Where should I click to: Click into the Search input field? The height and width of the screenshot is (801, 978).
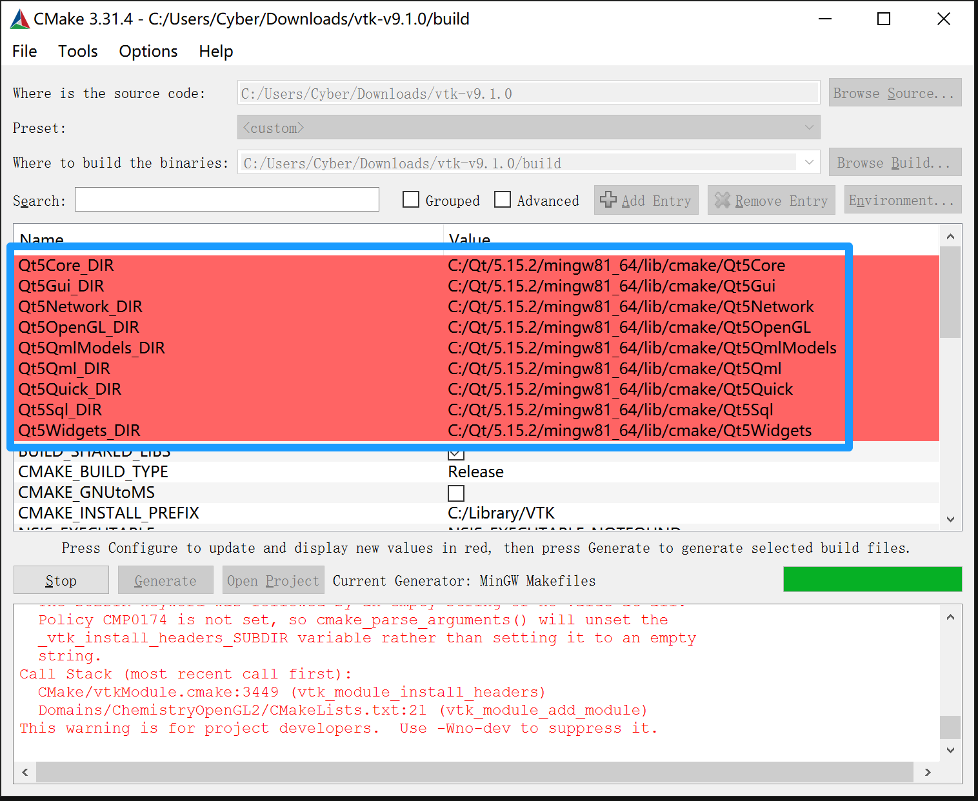point(227,200)
